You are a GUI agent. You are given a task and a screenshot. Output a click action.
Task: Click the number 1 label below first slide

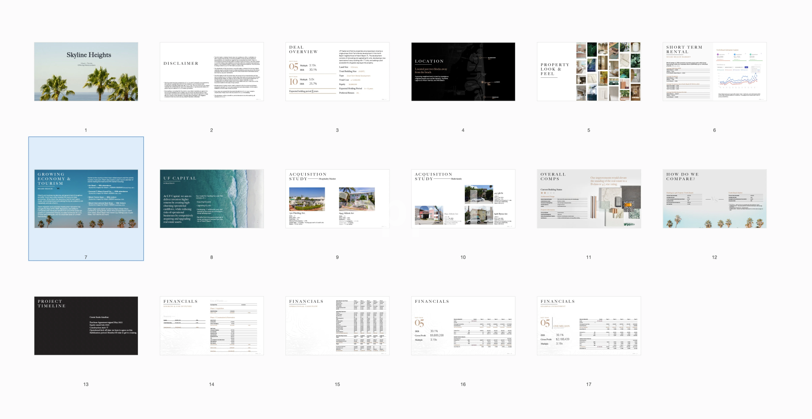tap(86, 130)
